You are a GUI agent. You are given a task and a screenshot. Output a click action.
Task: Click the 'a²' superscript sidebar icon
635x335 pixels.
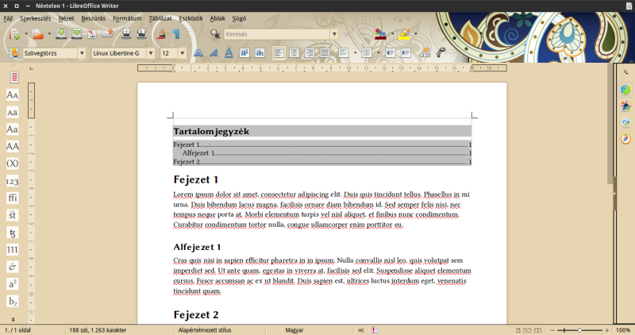(13, 284)
